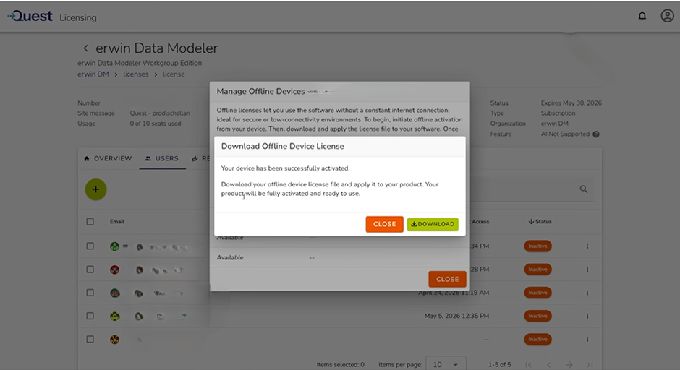Go to the previous page arrow
Image resolution: width=680 pixels, height=370 pixels.
click(548, 365)
